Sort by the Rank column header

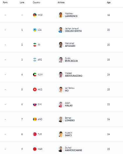pos(5,2)
